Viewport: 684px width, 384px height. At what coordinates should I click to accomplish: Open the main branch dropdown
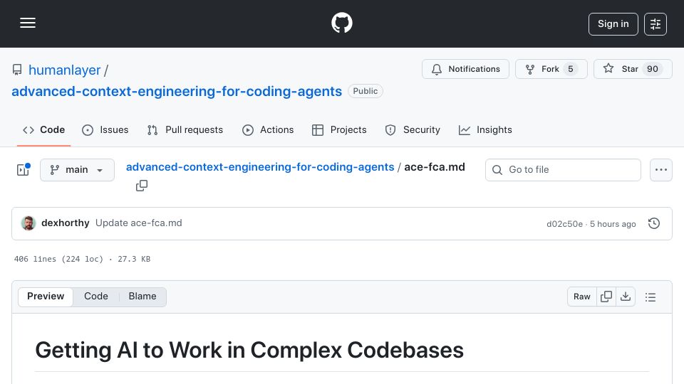tap(77, 170)
